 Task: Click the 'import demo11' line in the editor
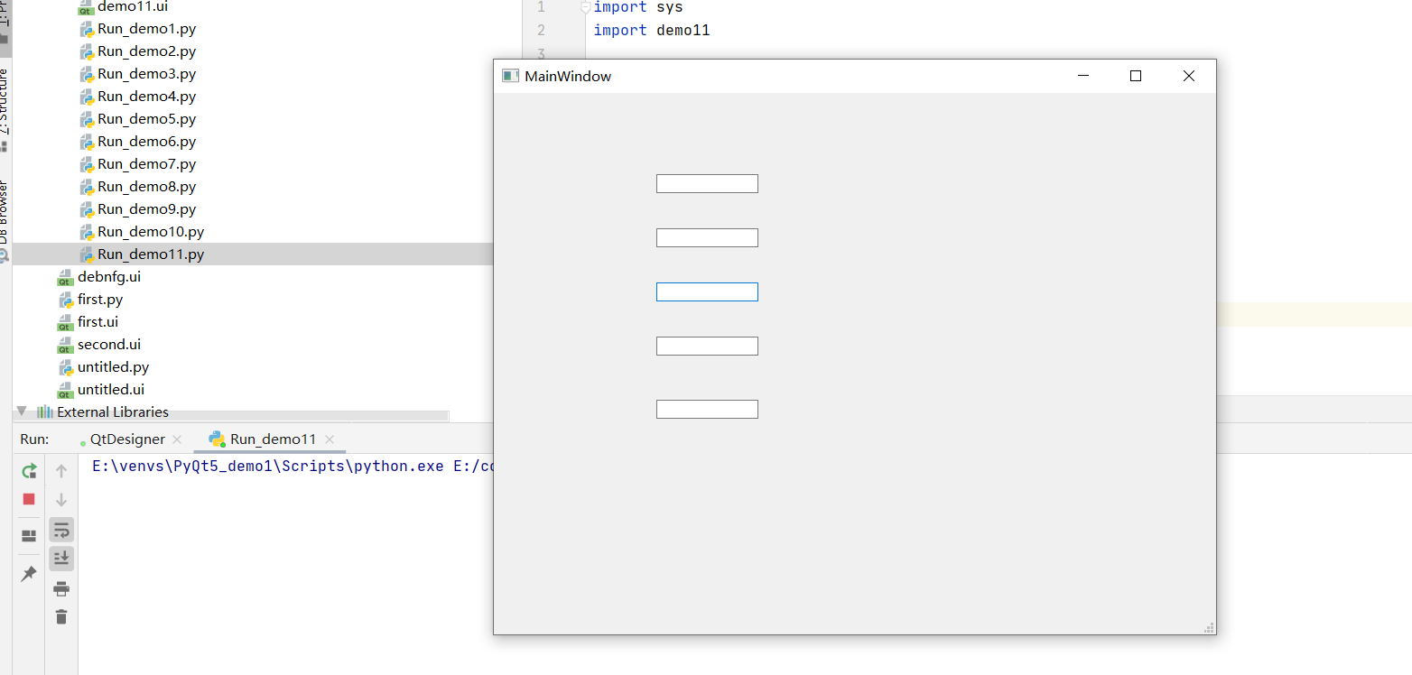pyautogui.click(x=651, y=31)
